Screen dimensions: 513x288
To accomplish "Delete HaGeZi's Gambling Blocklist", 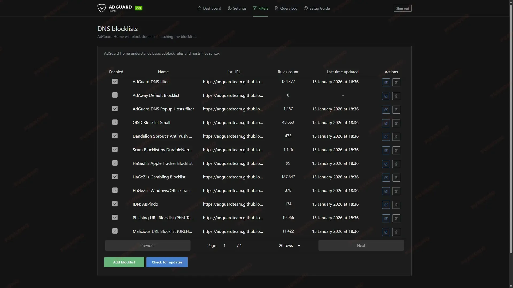I will point(396,178).
